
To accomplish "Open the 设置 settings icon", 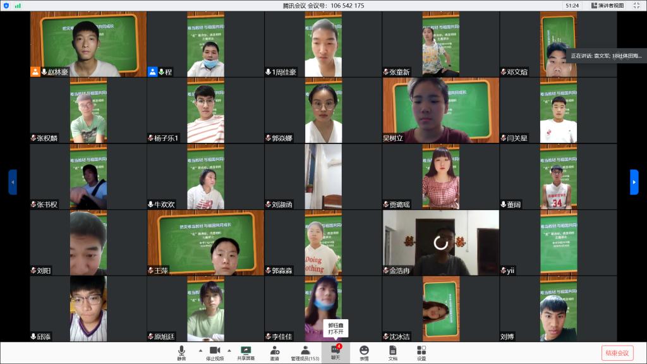I will [421, 352].
